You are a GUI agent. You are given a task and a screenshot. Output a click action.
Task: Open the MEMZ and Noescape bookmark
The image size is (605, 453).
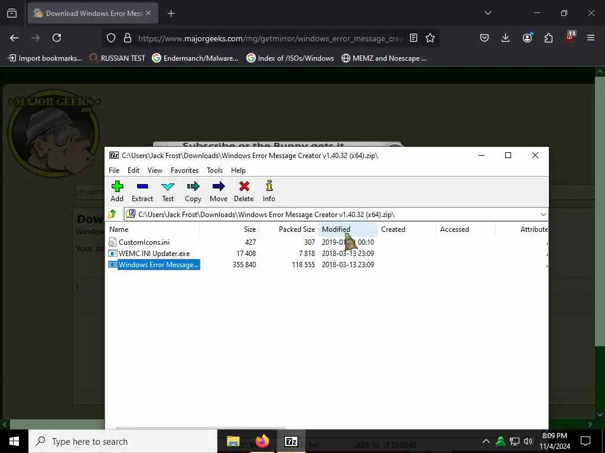pyautogui.click(x=384, y=58)
